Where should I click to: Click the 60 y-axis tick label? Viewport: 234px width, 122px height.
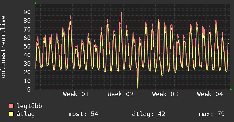click(27, 38)
